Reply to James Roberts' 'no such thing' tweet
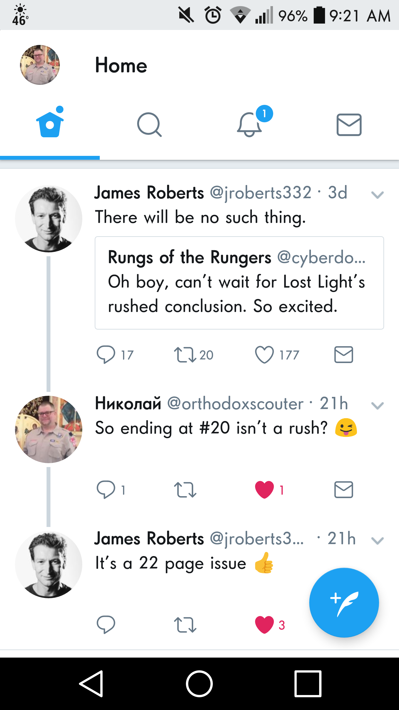 point(106,355)
